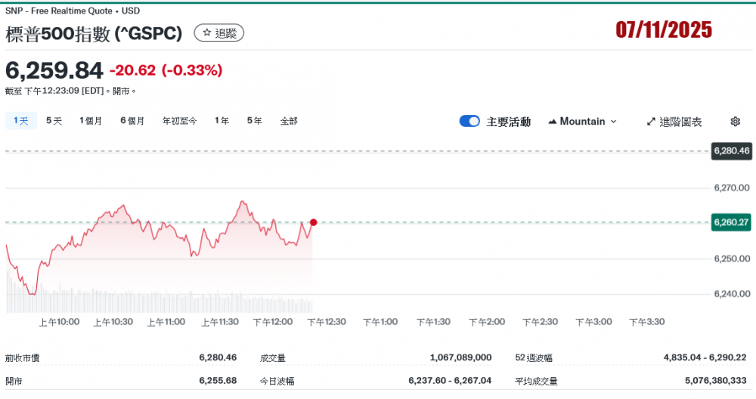Show the 全部 full history range

pos(289,121)
